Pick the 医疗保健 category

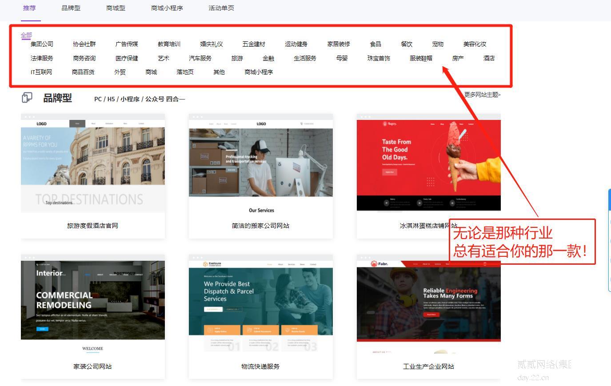(x=127, y=58)
